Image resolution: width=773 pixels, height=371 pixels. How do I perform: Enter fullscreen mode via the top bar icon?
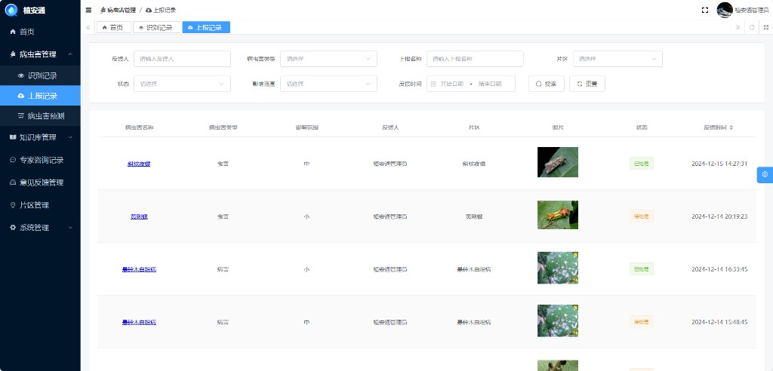pos(705,10)
